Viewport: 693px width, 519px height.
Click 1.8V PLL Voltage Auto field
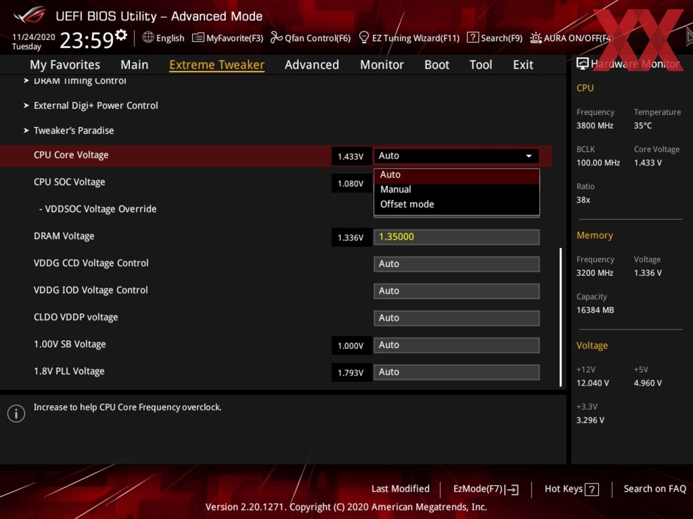(x=457, y=372)
